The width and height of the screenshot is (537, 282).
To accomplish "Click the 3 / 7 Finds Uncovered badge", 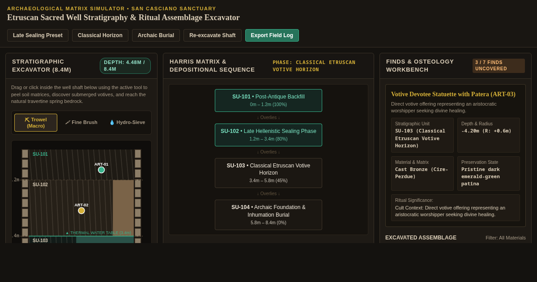I will (x=499, y=66).
